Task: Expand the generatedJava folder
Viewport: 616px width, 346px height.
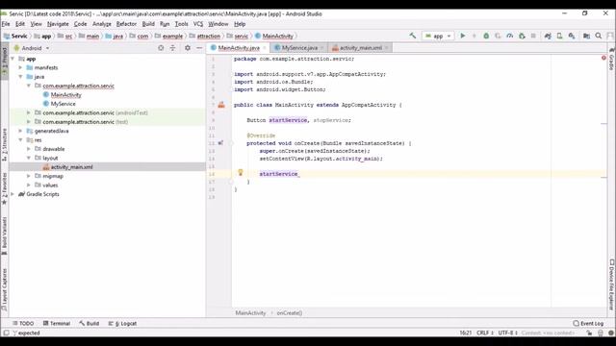Action: pyautogui.click(x=20, y=131)
